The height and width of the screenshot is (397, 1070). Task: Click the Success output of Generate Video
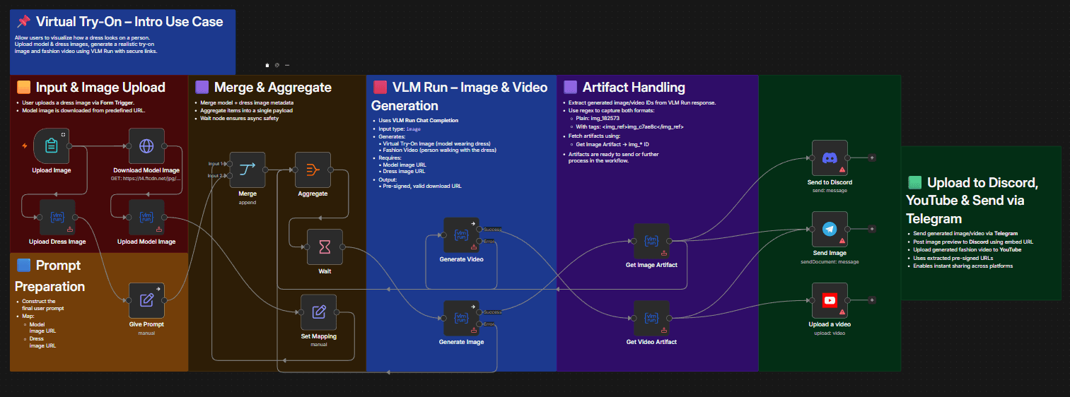[x=480, y=229]
